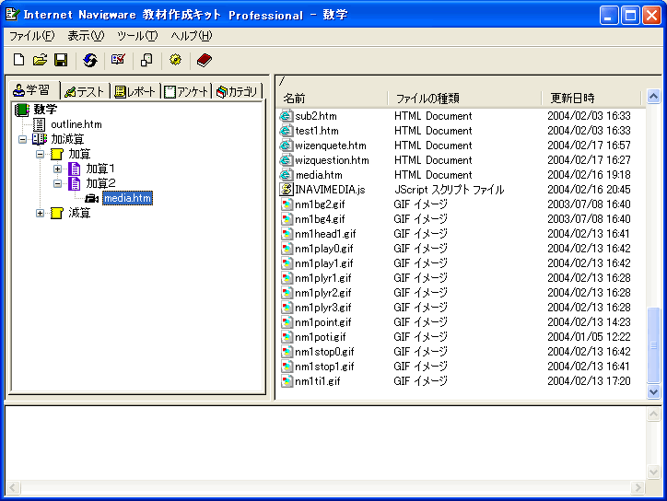Switch to the テスト tab

tap(85, 91)
